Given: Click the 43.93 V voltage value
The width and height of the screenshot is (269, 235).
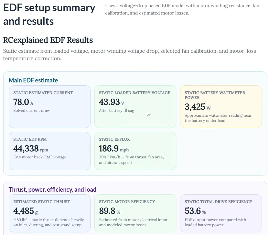Looking at the screenshot, I should pos(111,102).
